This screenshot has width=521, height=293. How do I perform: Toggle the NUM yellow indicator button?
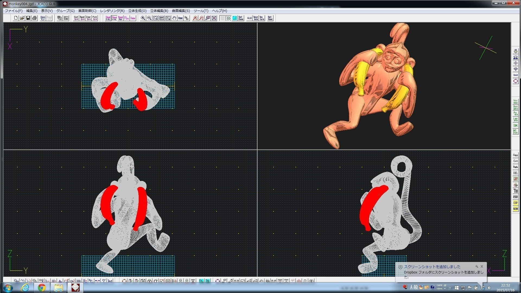(515, 209)
